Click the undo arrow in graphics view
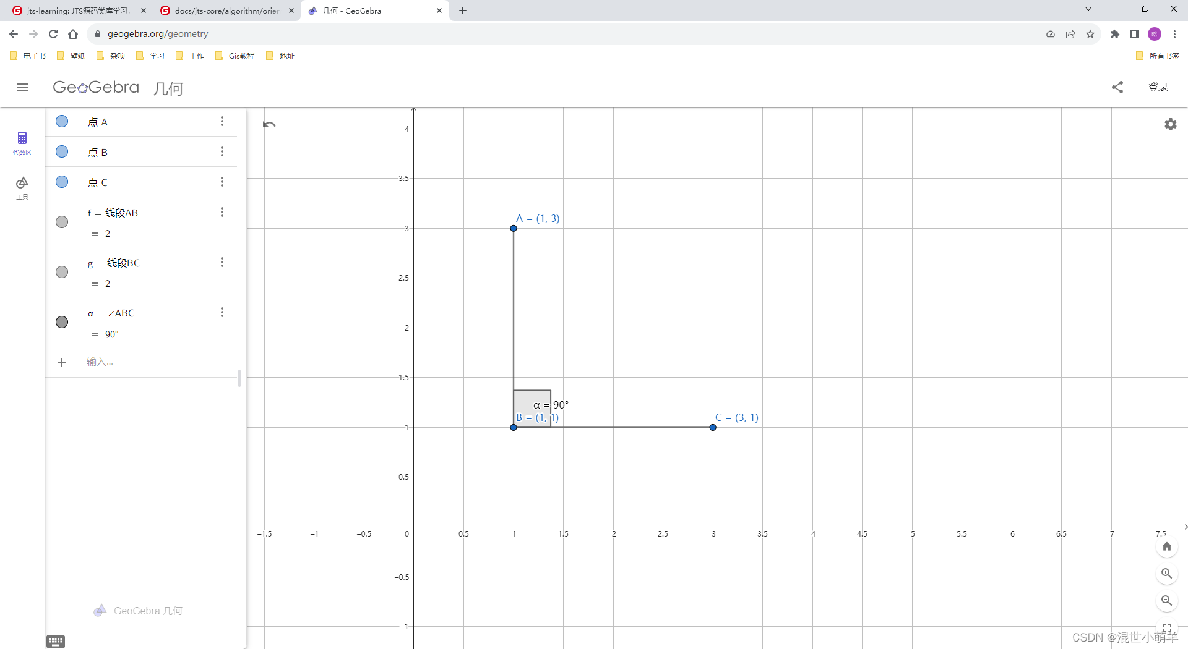Image resolution: width=1188 pixels, height=649 pixels. [269, 124]
